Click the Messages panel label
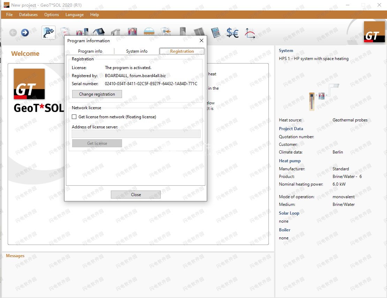The image size is (387, 298). point(15,256)
